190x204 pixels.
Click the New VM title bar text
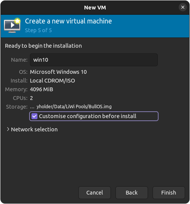point(95,8)
